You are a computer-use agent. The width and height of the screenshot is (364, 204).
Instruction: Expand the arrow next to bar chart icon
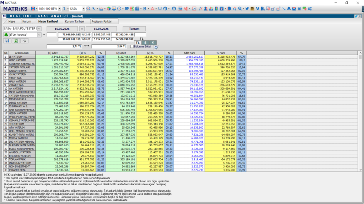click(105, 8)
